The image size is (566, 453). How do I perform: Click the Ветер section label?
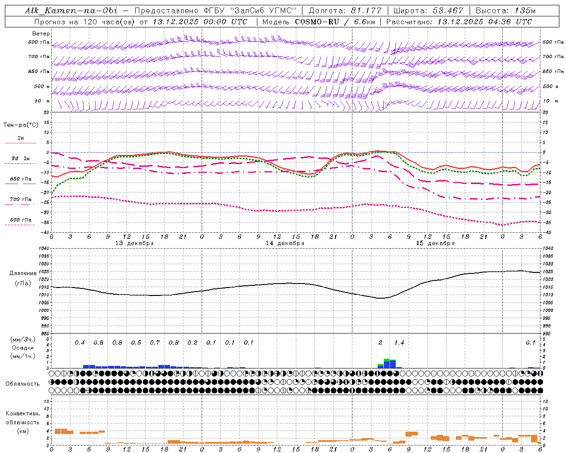41,34
